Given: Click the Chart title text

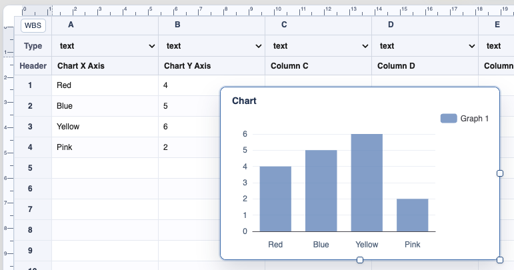Looking at the screenshot, I should pos(244,101).
